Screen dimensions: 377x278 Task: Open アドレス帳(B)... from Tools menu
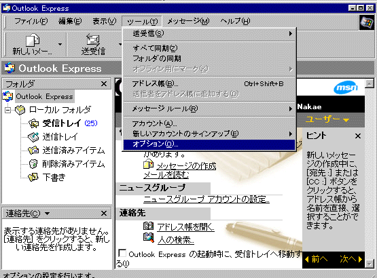click(209, 83)
